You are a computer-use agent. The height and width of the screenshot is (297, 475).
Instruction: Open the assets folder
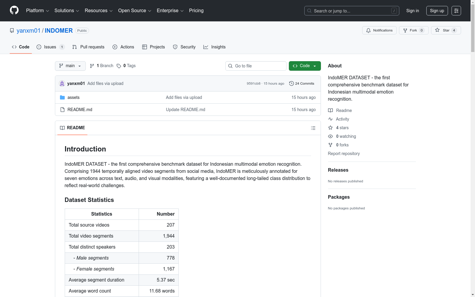tap(73, 97)
